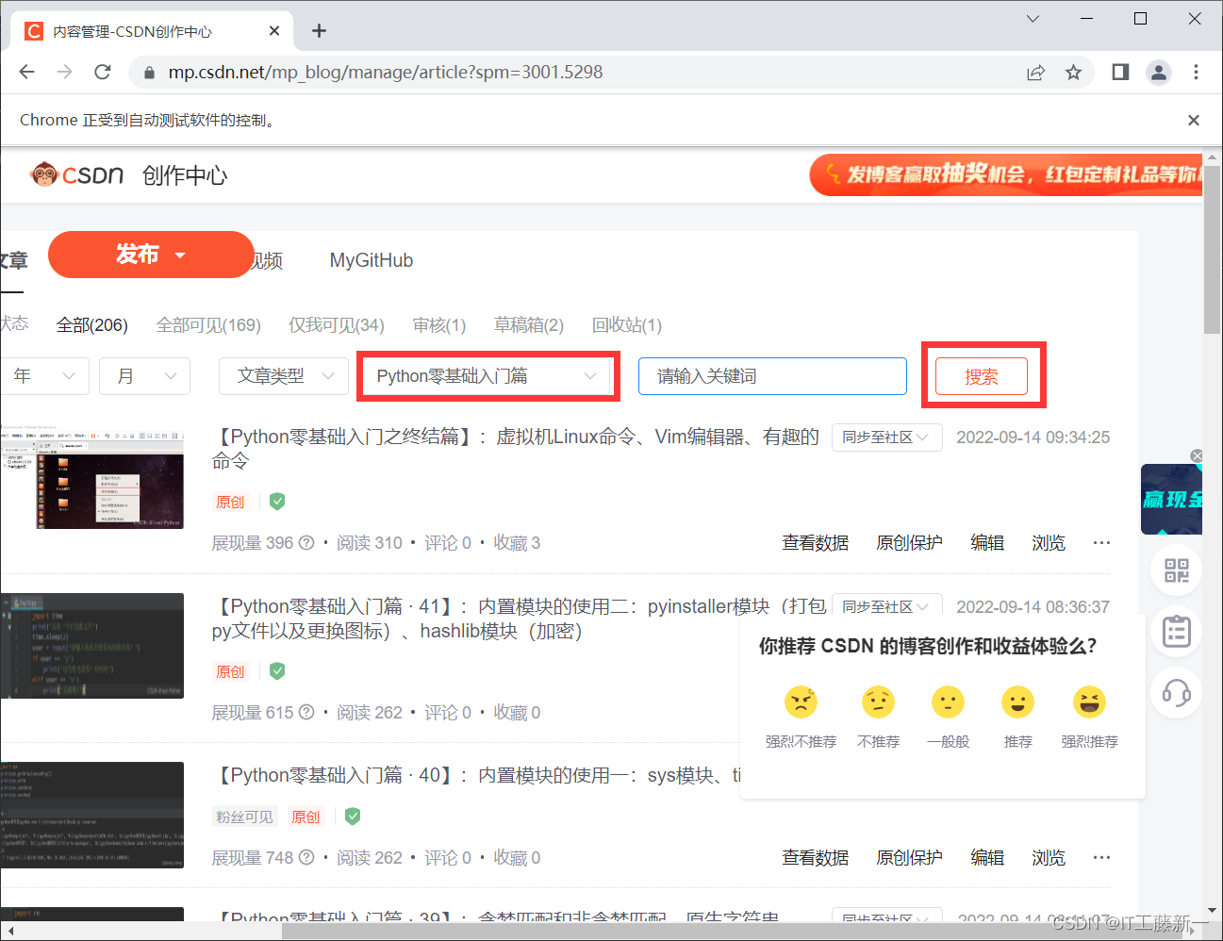The height and width of the screenshot is (941, 1223).
Task: Expand 同步至社区 on the 入门篇 41 article
Action: (886, 606)
